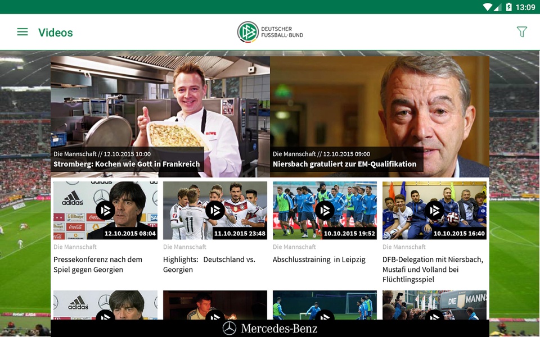The image size is (540, 337).
Task: Open Stromberg: Kochen wie Gott in Frankreich
Action: click(160, 117)
